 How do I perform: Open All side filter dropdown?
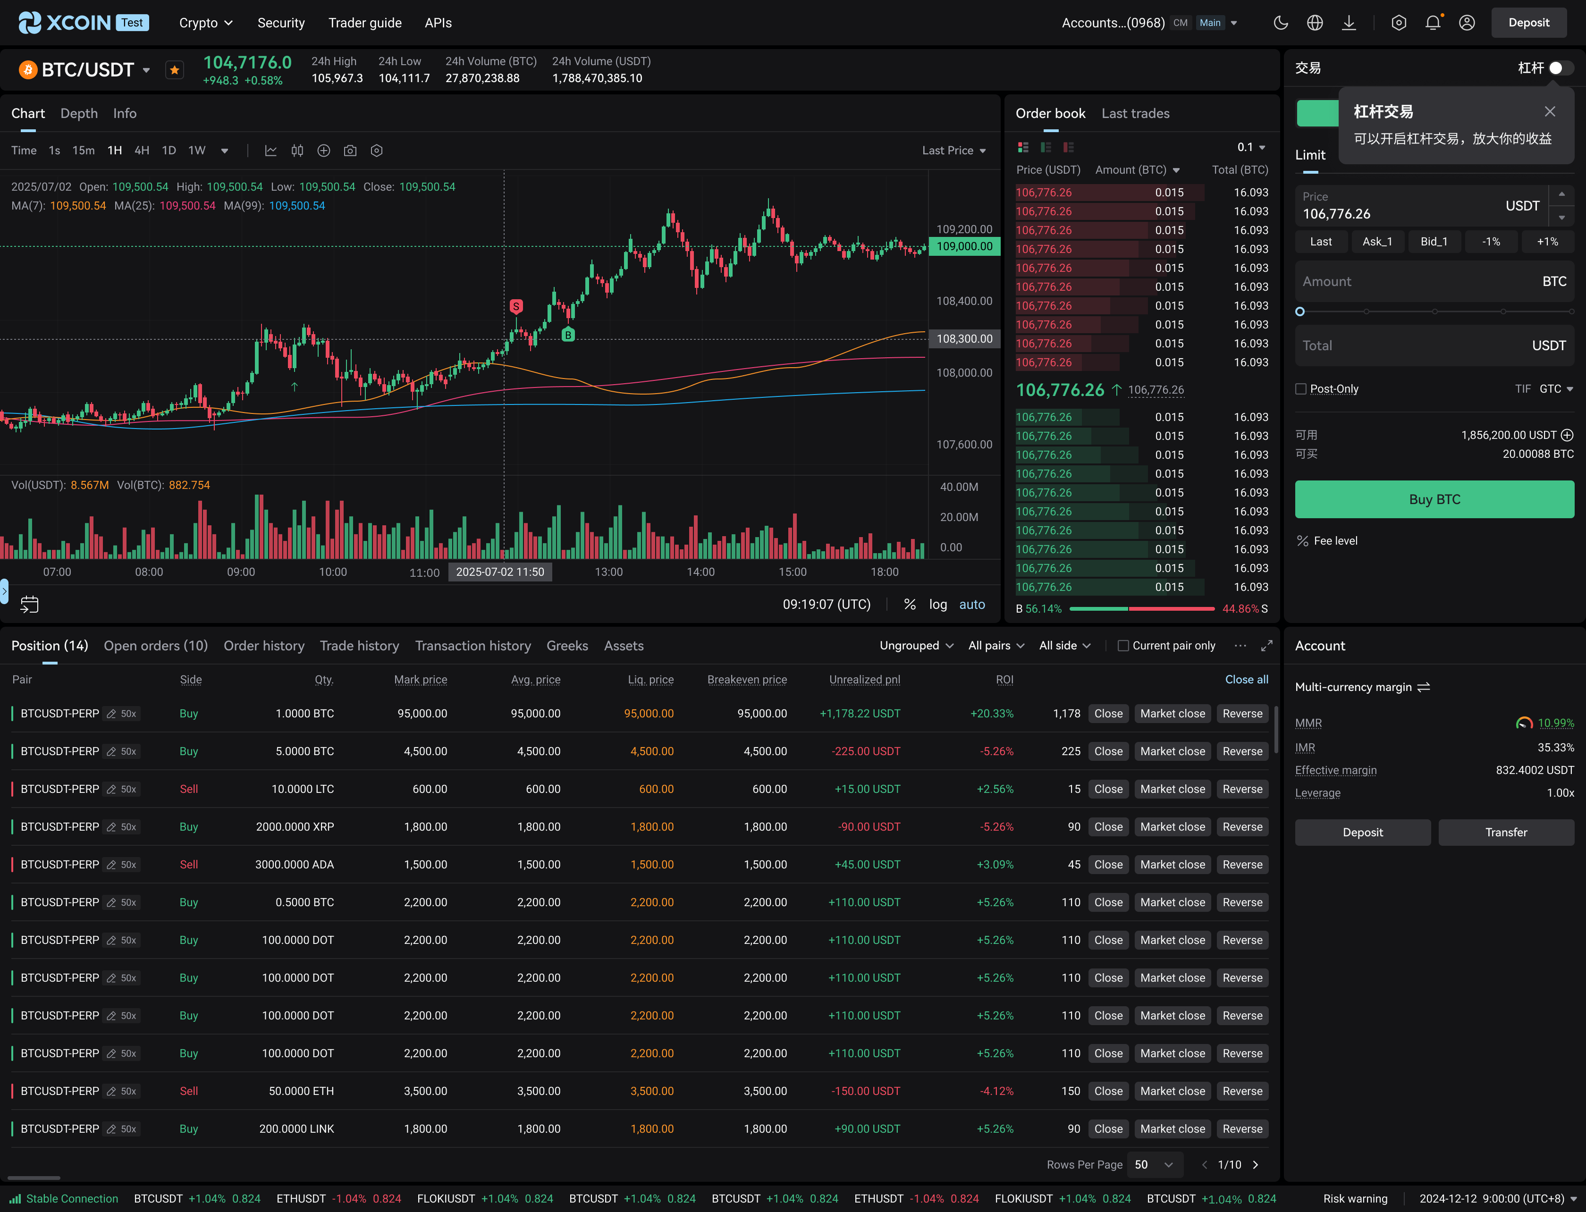coord(1064,646)
